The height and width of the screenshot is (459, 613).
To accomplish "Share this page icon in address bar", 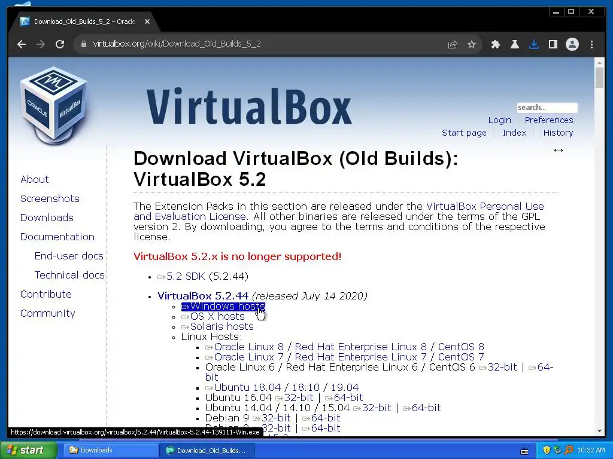I will (453, 44).
